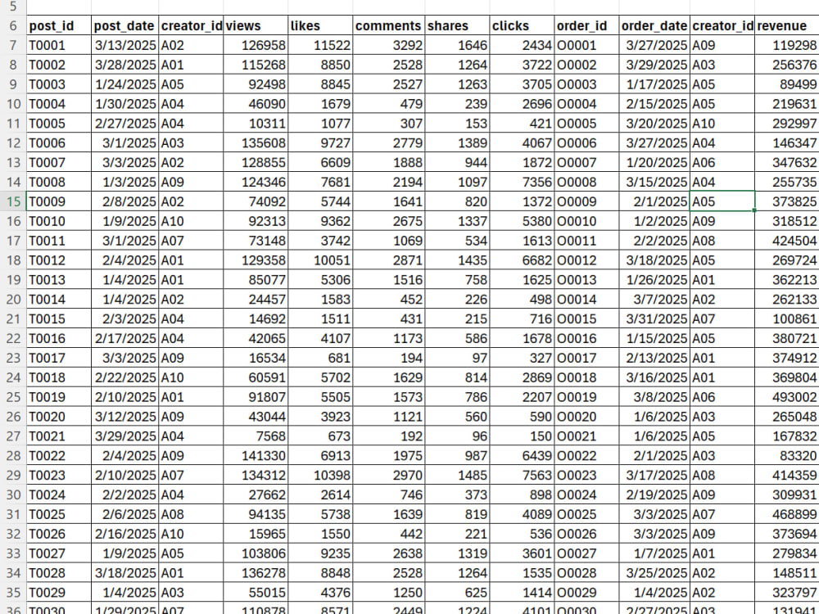Click the views column header cell
819x614 pixels.
256,25
